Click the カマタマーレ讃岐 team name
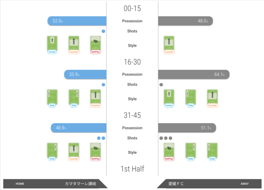Screen dimensions: 264x190 tap(81, 184)
